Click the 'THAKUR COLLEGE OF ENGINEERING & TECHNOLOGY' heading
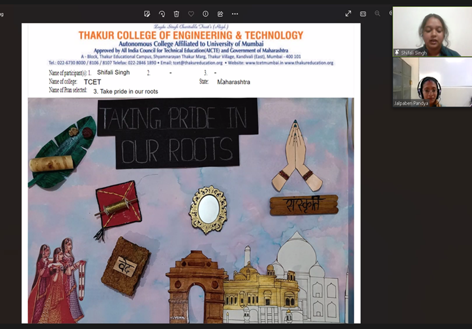Viewport: 472px width, 329px height. point(191,35)
